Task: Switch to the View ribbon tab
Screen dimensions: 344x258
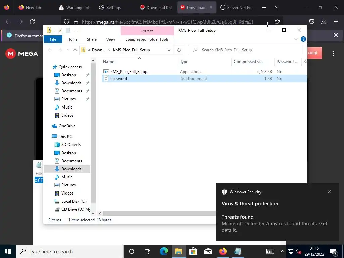Action: 111,39
